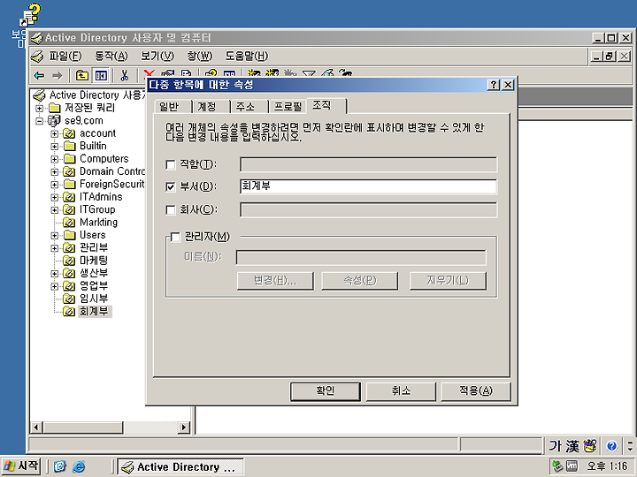This screenshot has height=477, width=637.
Task: Click the Active Directory root node icon
Action: click(x=39, y=95)
